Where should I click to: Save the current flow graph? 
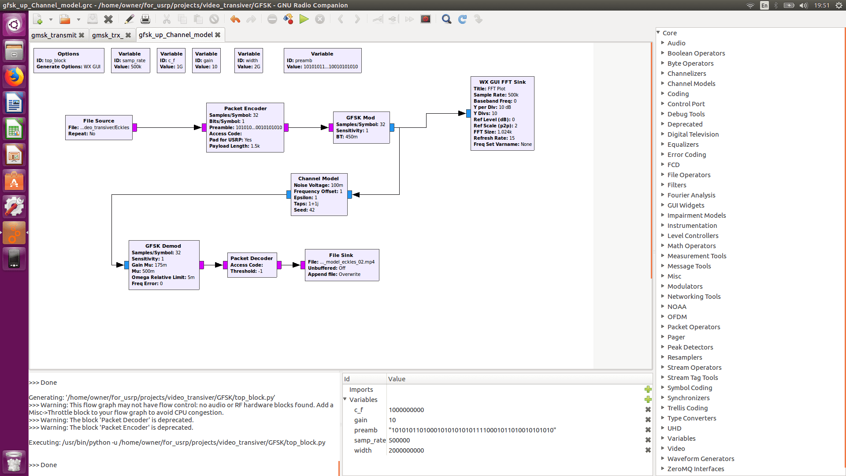point(93,19)
